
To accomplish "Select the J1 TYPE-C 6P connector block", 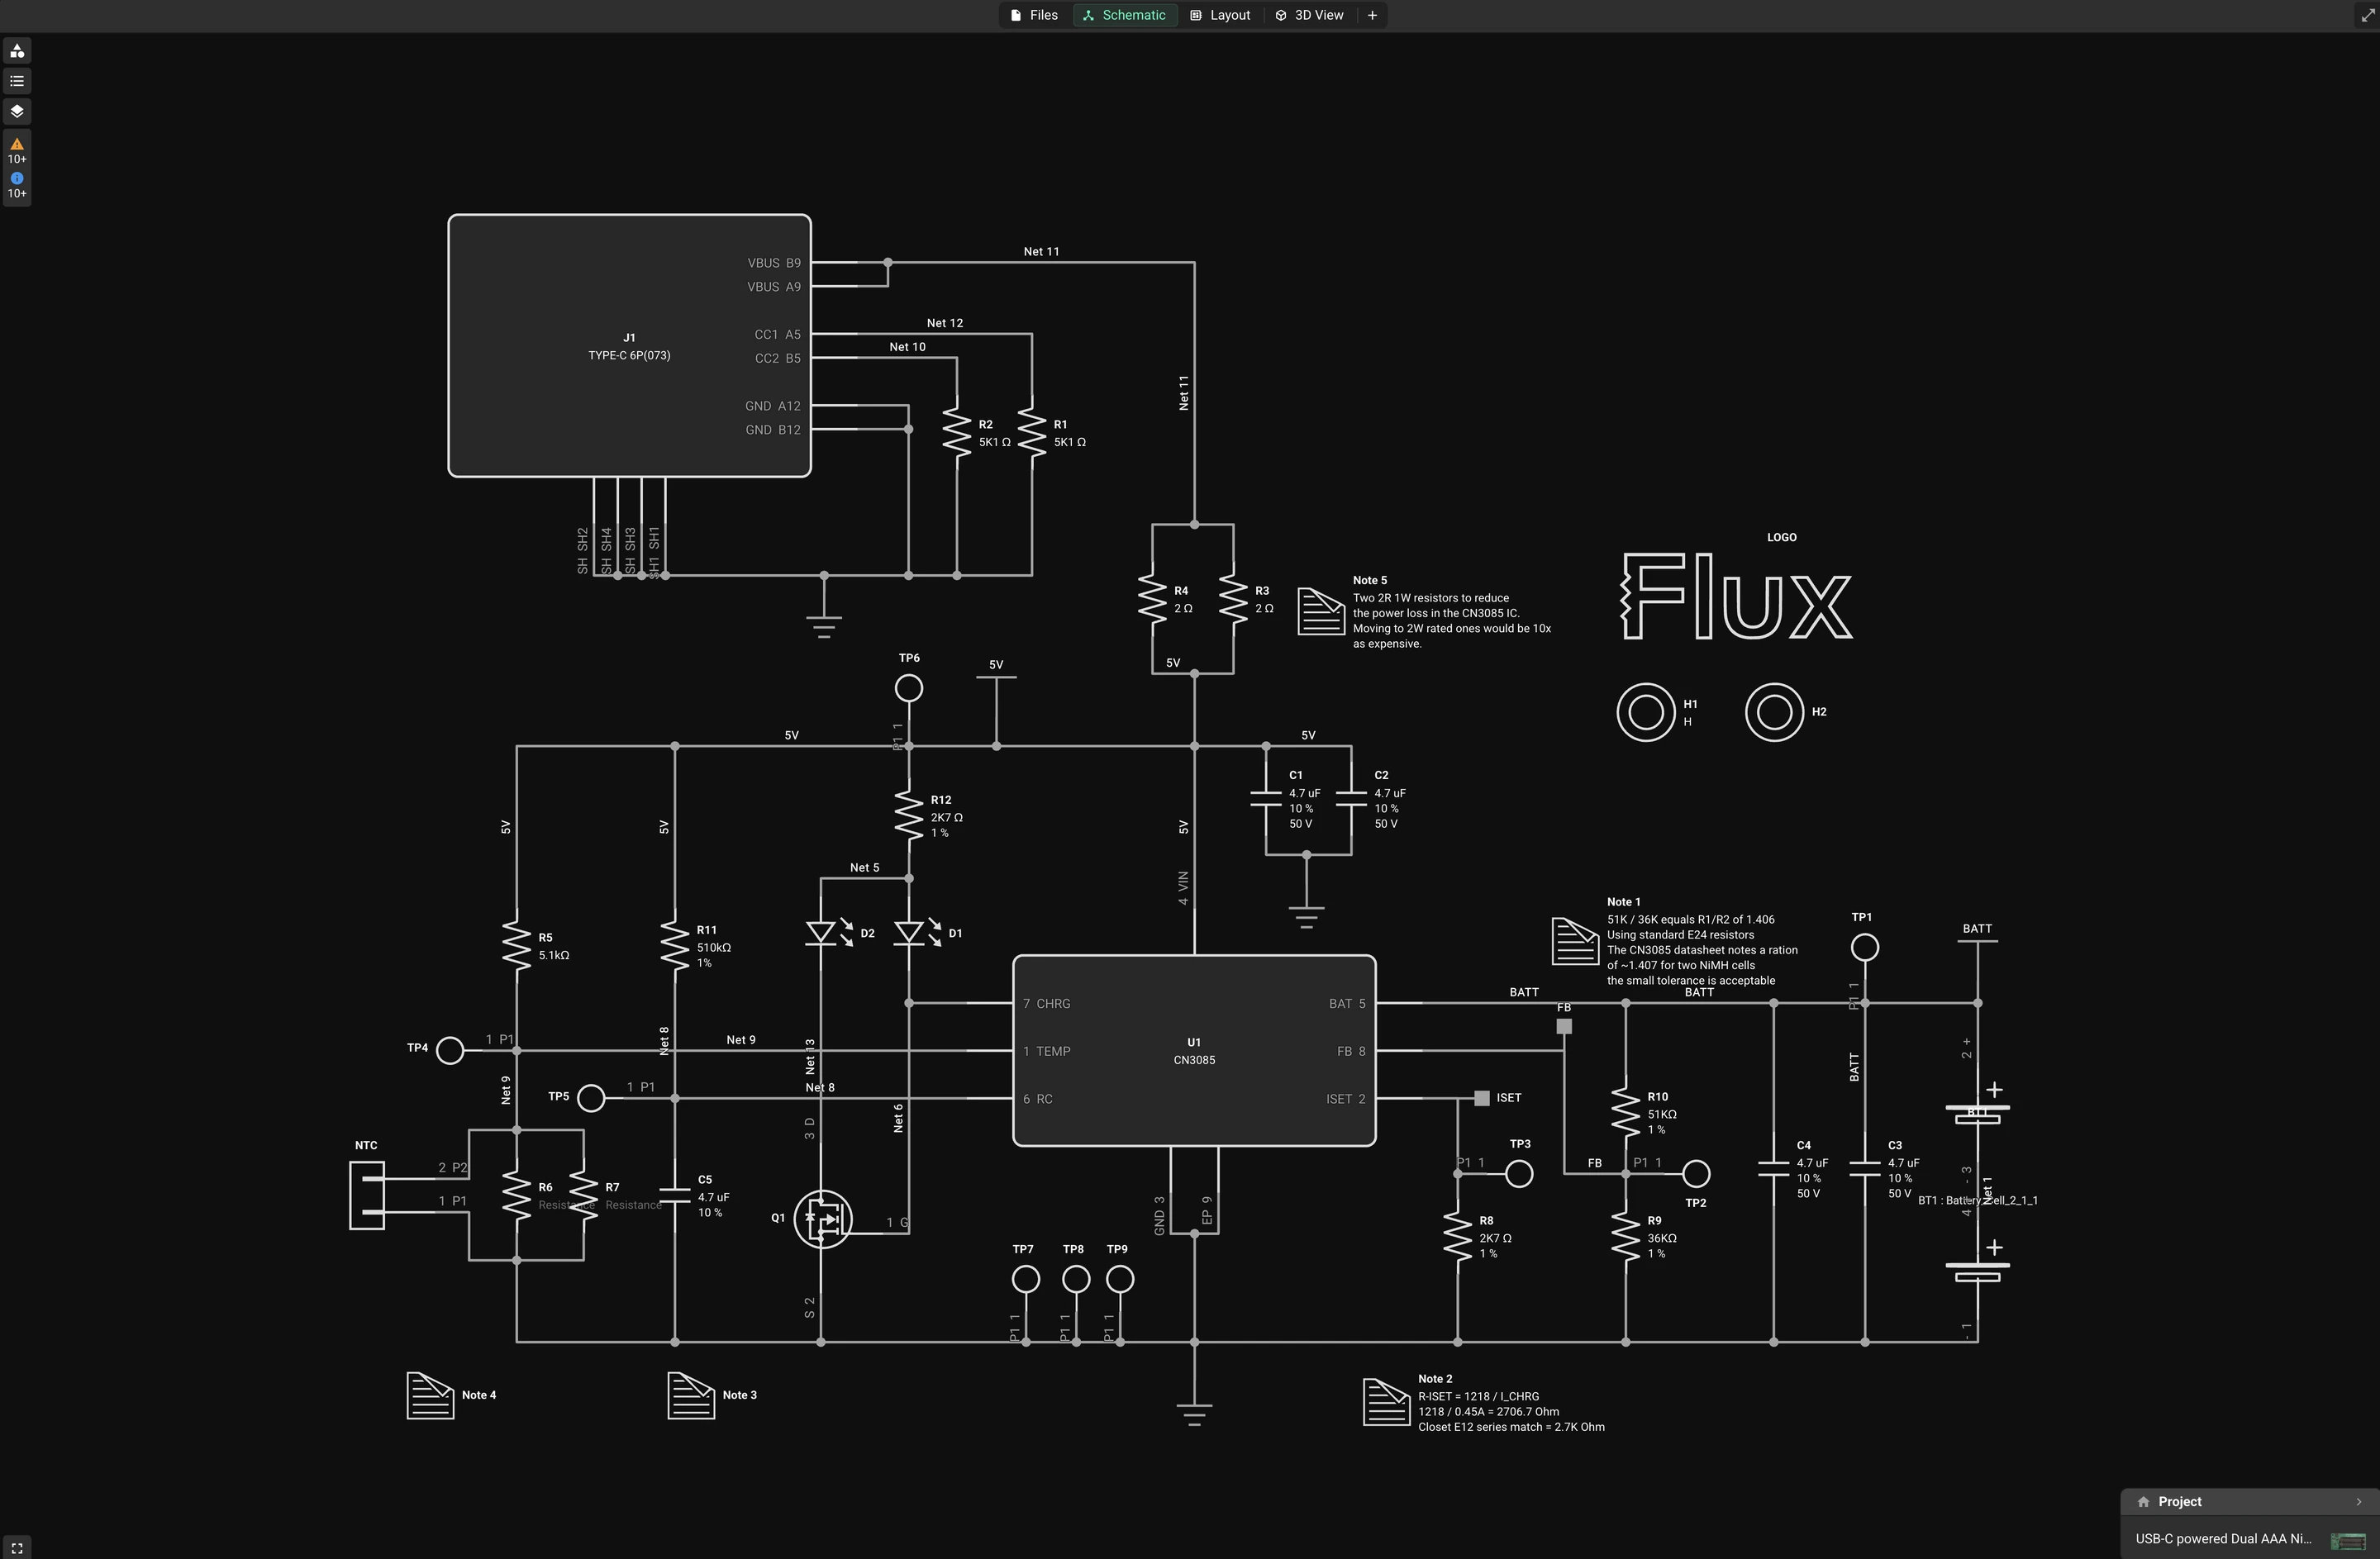I will tap(629, 345).
